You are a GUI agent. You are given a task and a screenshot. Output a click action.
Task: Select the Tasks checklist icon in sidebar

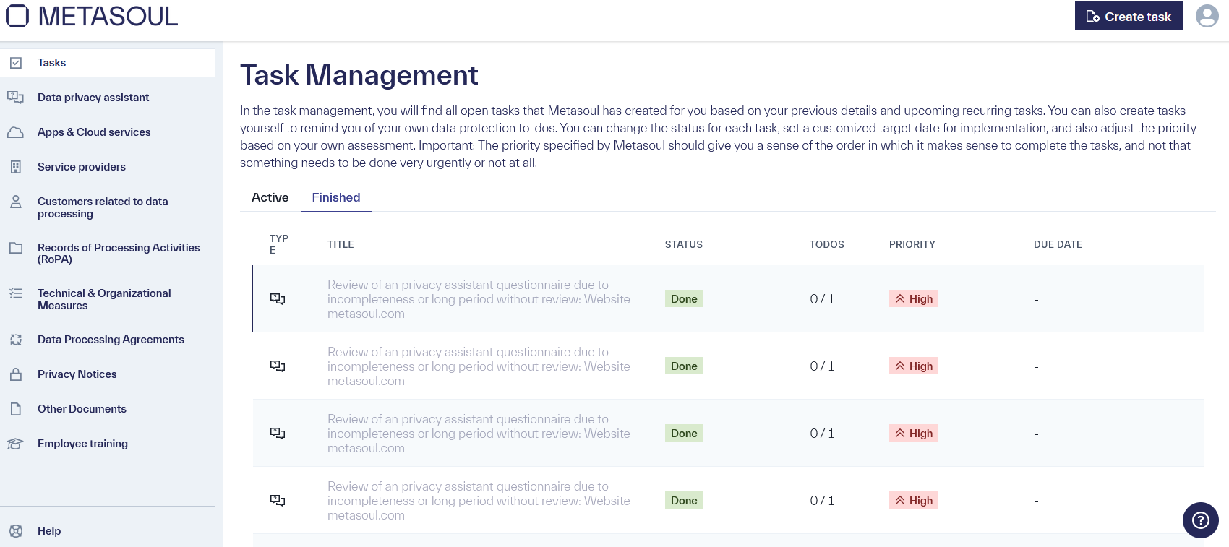pyautogui.click(x=16, y=62)
